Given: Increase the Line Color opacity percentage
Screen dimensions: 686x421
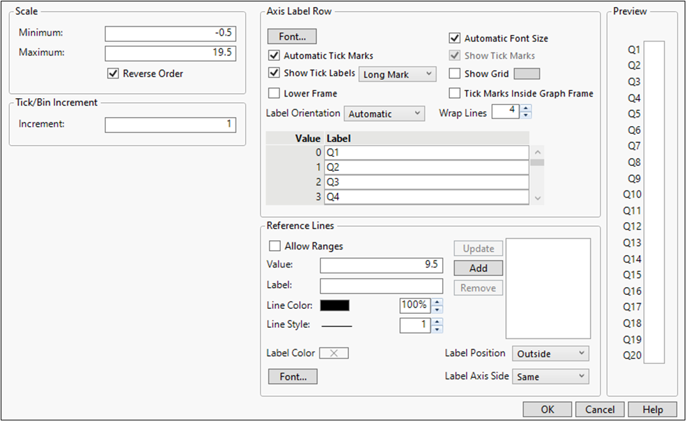Looking at the screenshot, I should point(438,301).
